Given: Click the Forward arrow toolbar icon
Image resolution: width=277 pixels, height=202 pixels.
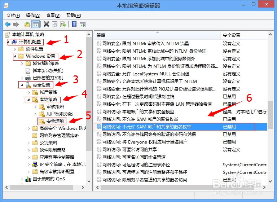Looking at the screenshot, I should coord(16,24).
